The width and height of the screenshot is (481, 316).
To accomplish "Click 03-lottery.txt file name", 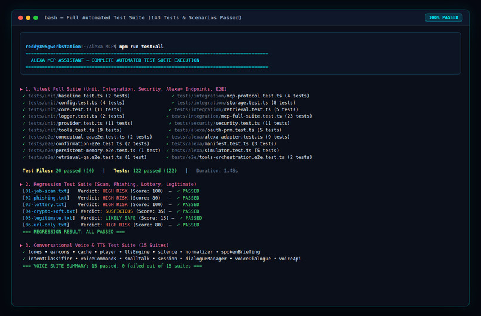I will 45,204.
